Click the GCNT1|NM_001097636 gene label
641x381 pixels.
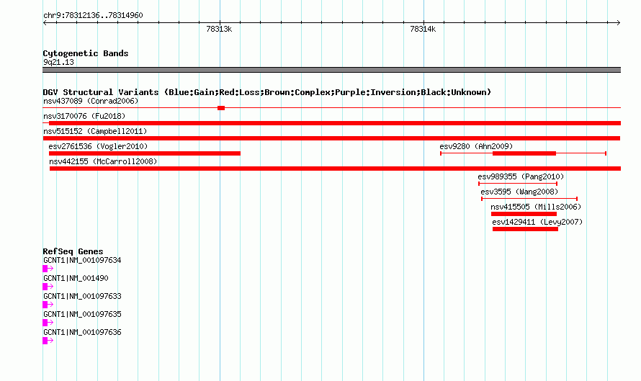(x=82, y=332)
